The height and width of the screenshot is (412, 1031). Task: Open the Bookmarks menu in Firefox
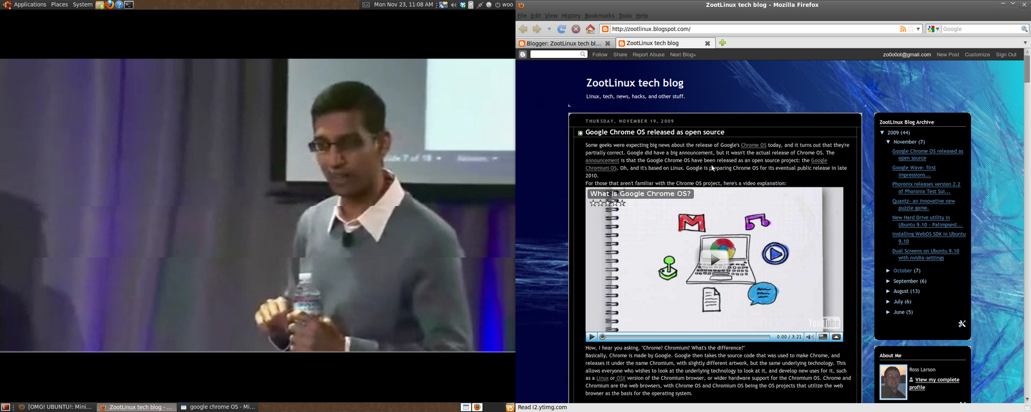pyautogui.click(x=599, y=15)
